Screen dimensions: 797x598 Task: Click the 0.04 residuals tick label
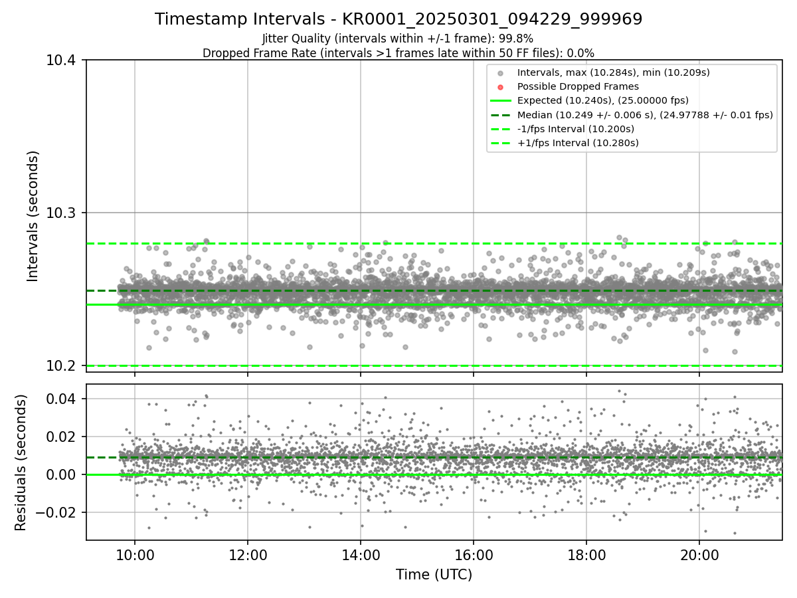click(x=66, y=399)
